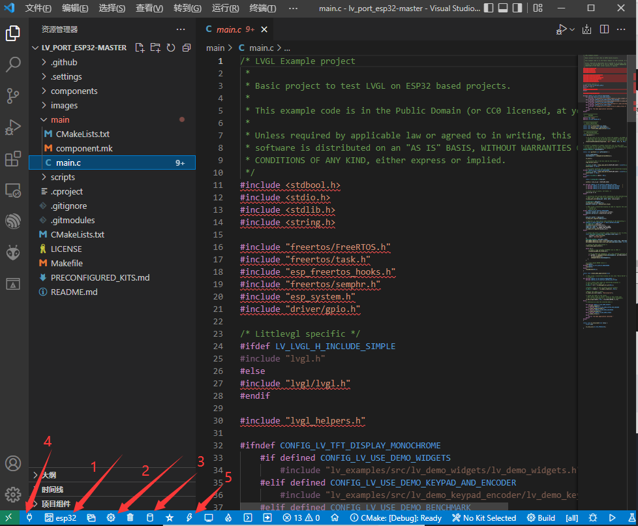
Task: Open the errors and warnings count
Action: tap(301, 518)
